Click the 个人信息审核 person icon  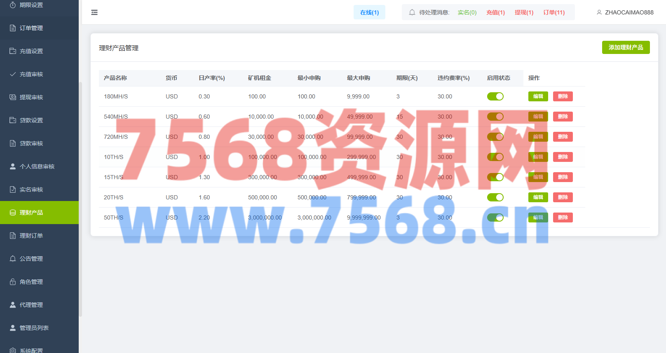(13, 166)
